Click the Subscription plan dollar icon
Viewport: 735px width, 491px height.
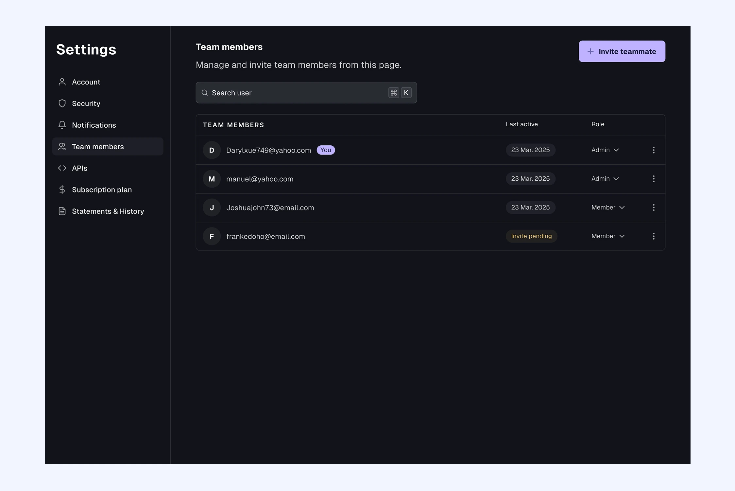[x=62, y=190]
